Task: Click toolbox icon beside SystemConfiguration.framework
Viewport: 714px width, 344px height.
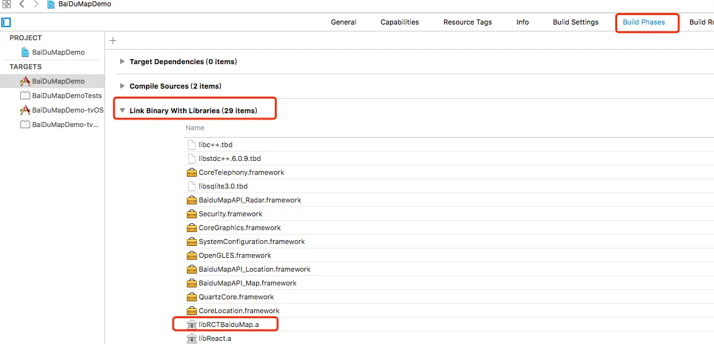Action: (191, 241)
